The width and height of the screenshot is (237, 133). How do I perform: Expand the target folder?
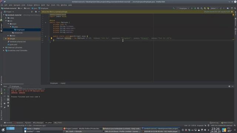coord(6,38)
